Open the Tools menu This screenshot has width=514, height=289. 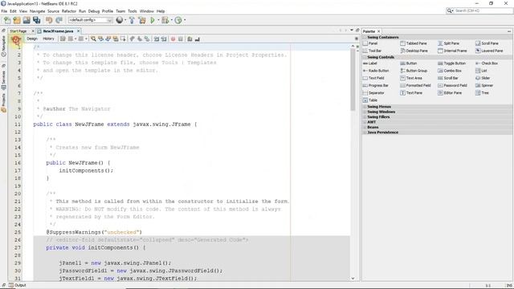pyautogui.click(x=132, y=11)
